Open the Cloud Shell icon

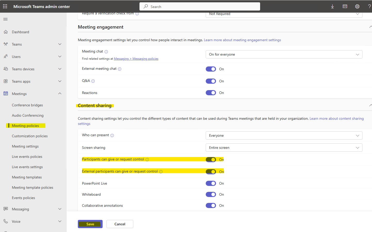pos(345,6)
